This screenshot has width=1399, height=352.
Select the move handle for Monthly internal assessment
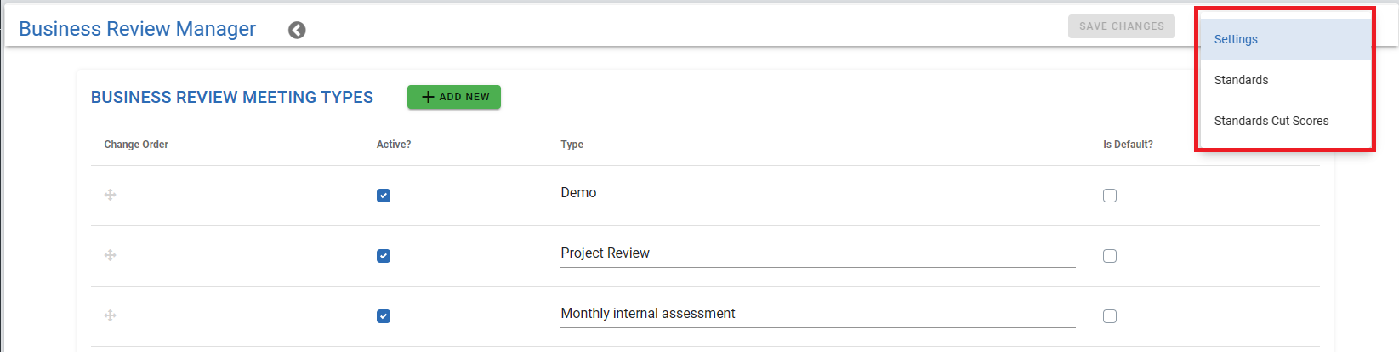pyautogui.click(x=111, y=316)
